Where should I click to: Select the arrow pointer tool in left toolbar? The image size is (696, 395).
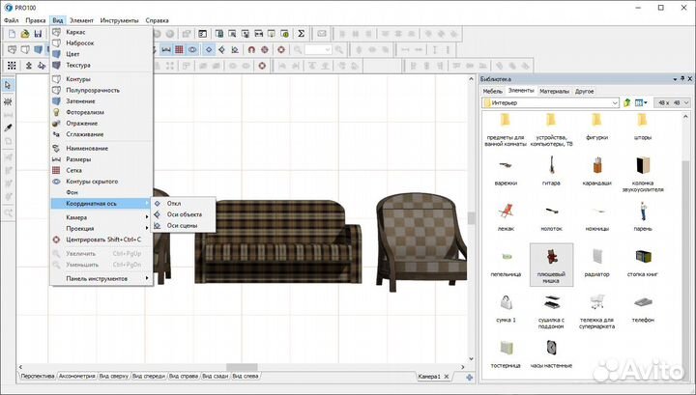click(x=8, y=85)
